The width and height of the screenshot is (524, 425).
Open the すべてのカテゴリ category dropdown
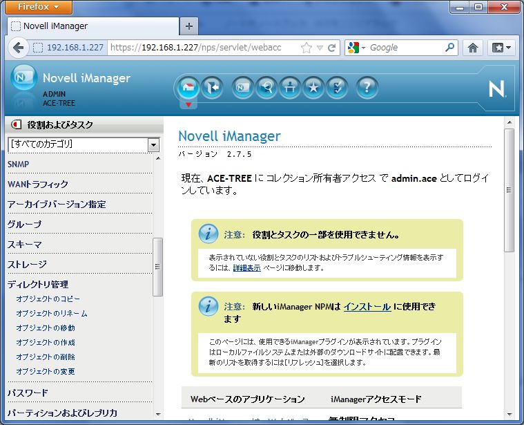click(153, 145)
